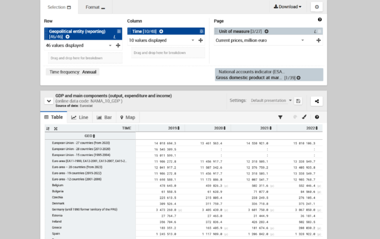The height and width of the screenshot is (239, 380).
Task: Click row European Union - 27 countries (from 2020)
Action: point(81,143)
